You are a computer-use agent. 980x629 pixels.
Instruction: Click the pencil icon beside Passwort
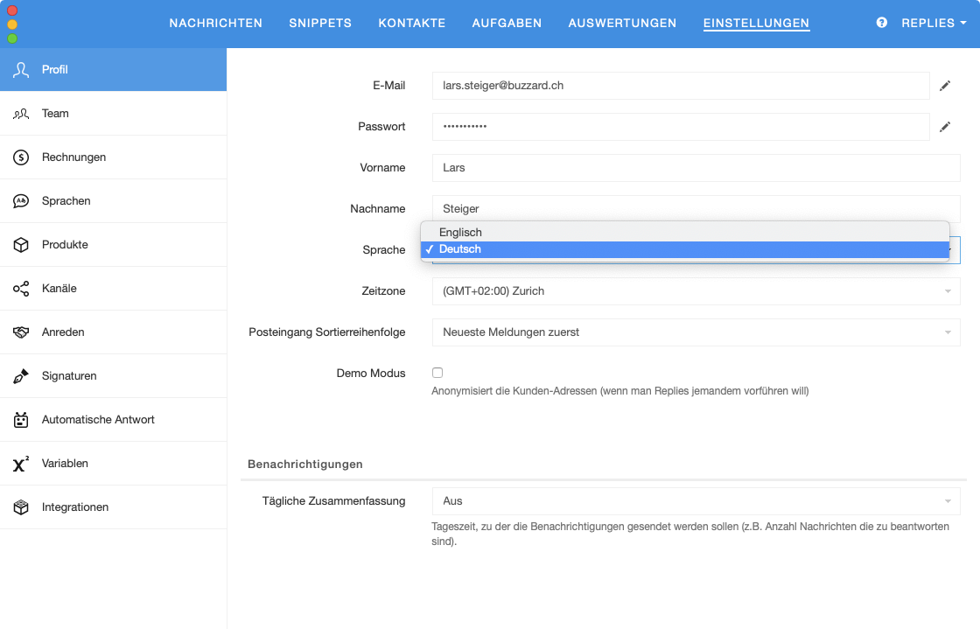click(945, 127)
